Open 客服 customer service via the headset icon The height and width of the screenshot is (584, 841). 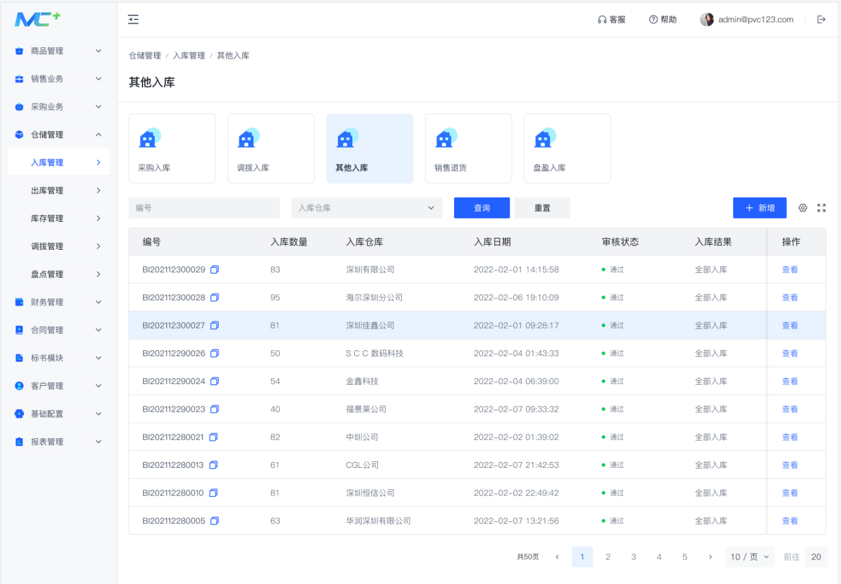pyautogui.click(x=602, y=20)
